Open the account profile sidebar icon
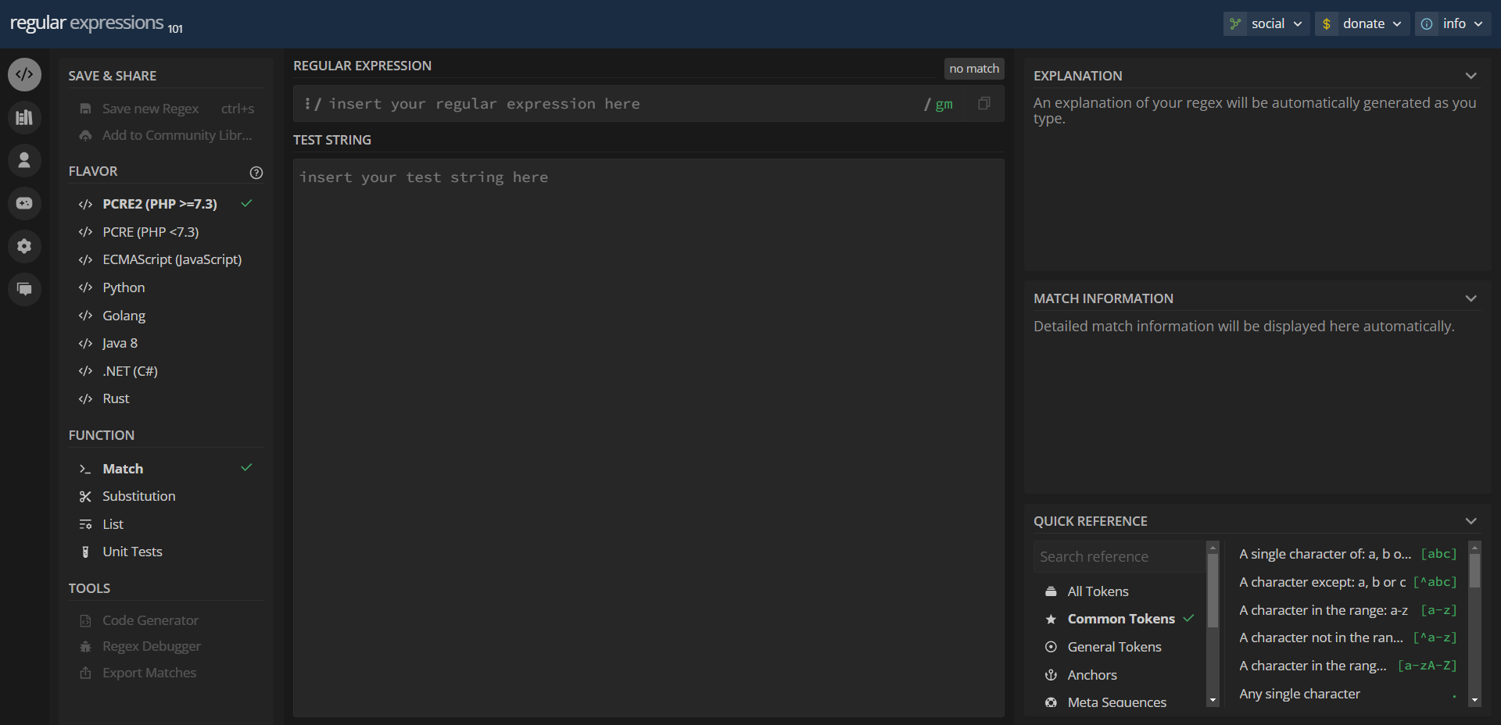 (24, 160)
